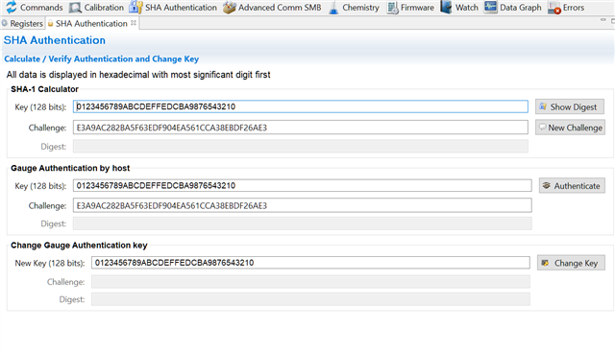Click the Change Gauge Authentication key label
615x352 pixels.
click(x=79, y=246)
